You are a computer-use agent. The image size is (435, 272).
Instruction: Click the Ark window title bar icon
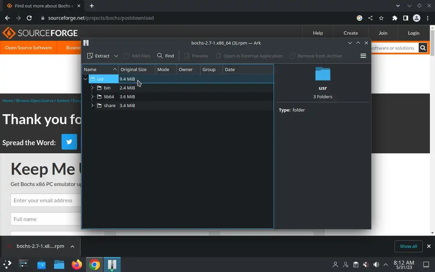(86, 43)
